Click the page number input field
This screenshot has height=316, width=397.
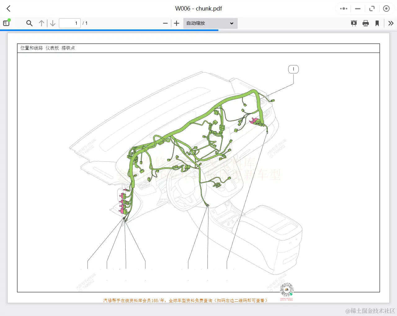point(70,23)
